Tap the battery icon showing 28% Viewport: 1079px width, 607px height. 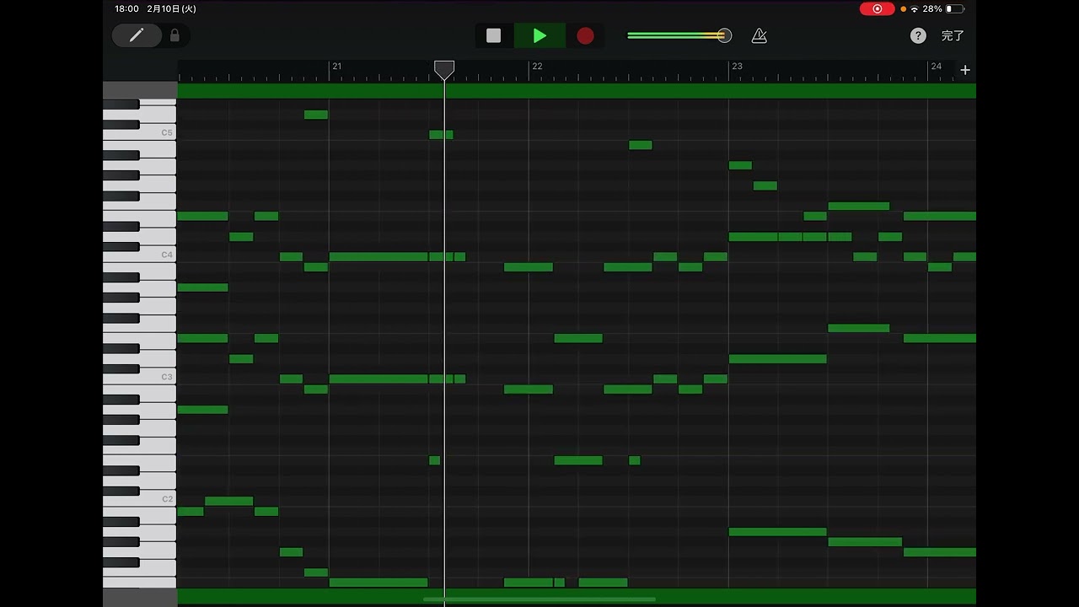pos(954,8)
